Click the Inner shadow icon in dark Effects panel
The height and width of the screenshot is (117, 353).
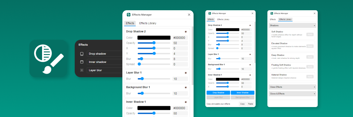click(82, 62)
